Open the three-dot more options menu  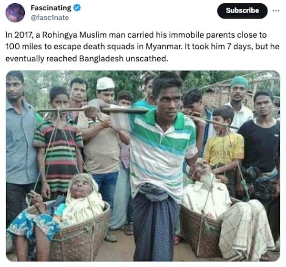275,10
